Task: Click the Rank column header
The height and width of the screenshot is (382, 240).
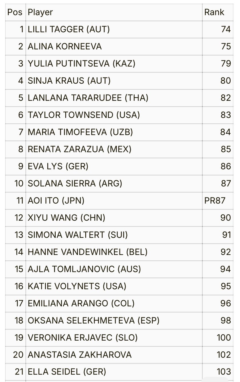Action: pos(218,12)
